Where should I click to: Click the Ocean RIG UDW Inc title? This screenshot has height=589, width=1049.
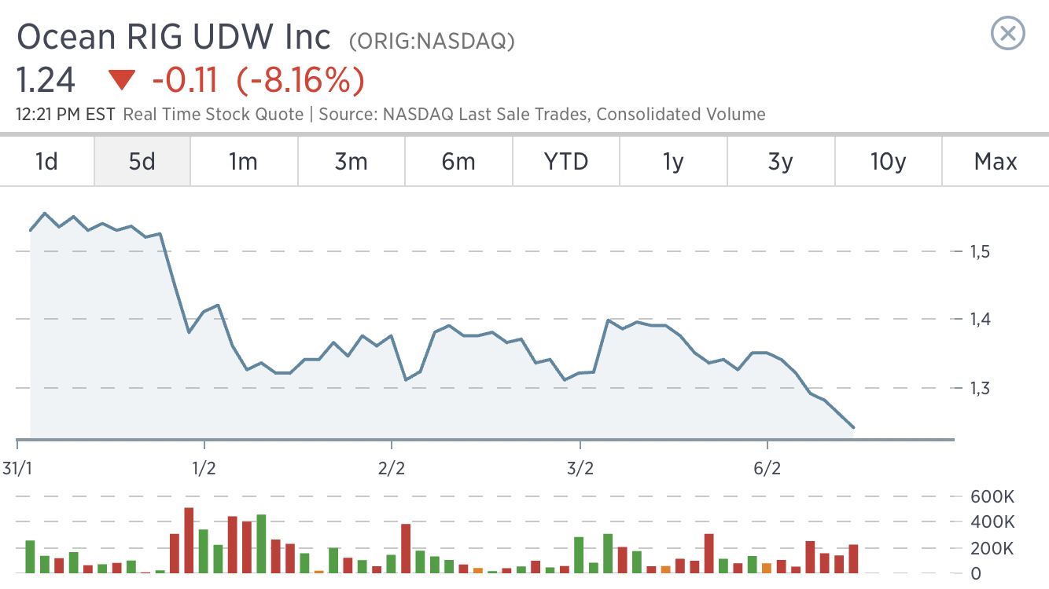pos(175,37)
